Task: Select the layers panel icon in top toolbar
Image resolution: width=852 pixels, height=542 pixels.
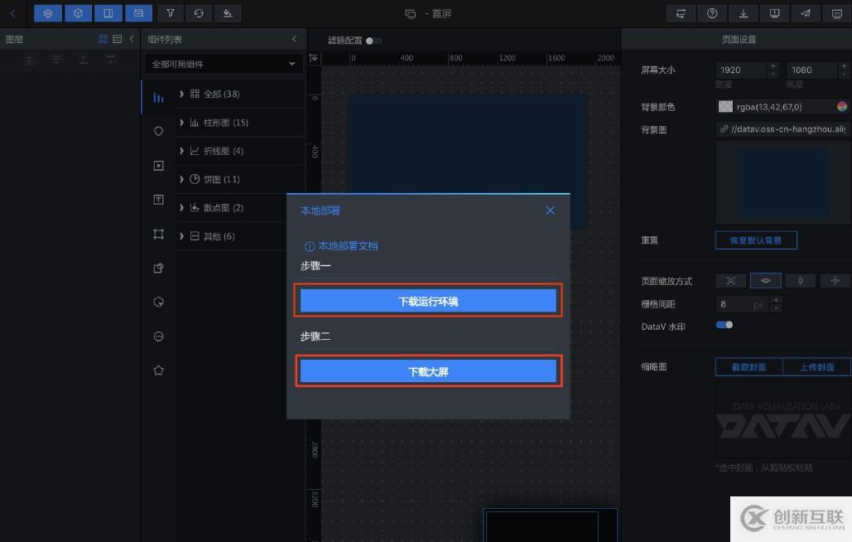Action: (x=48, y=13)
